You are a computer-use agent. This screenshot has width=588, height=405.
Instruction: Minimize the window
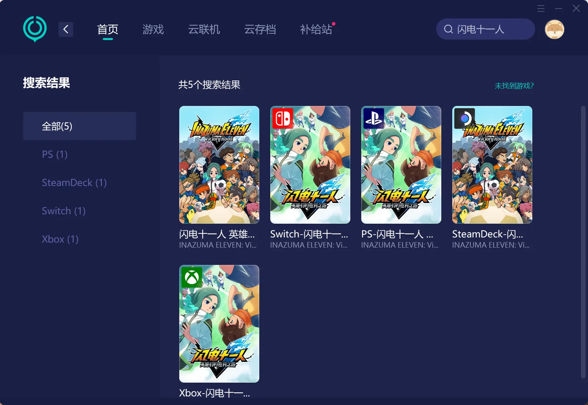click(559, 8)
